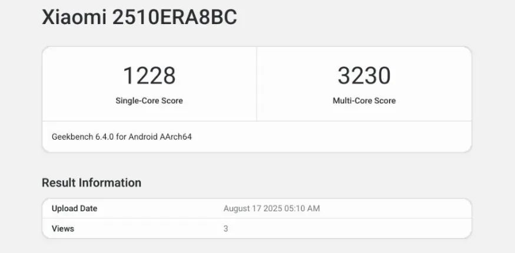Click the views count value 3
Screen dimensions: 515x253
[226, 228]
